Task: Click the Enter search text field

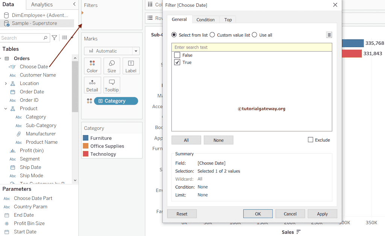Action: point(252,47)
